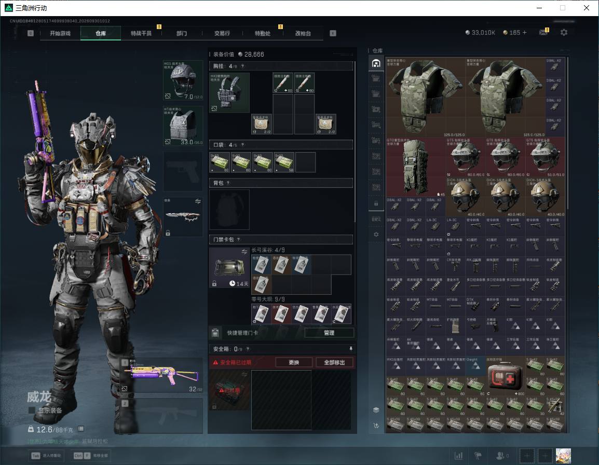
Task: Add currency with the plus beside 165
Action: pos(524,33)
